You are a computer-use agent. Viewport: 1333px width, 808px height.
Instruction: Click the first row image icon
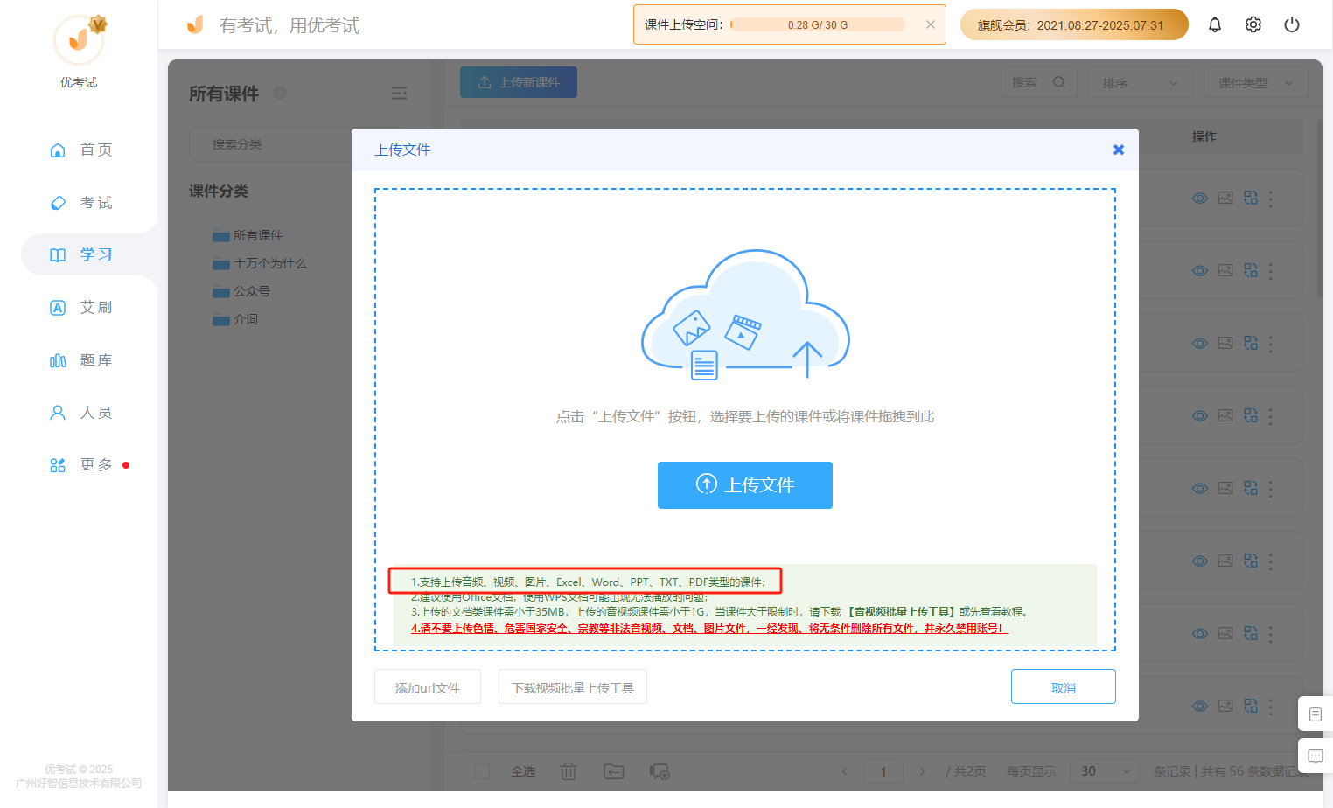(1225, 199)
